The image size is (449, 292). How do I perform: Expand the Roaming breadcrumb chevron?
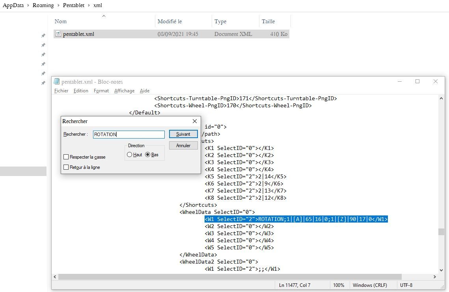tap(58, 6)
